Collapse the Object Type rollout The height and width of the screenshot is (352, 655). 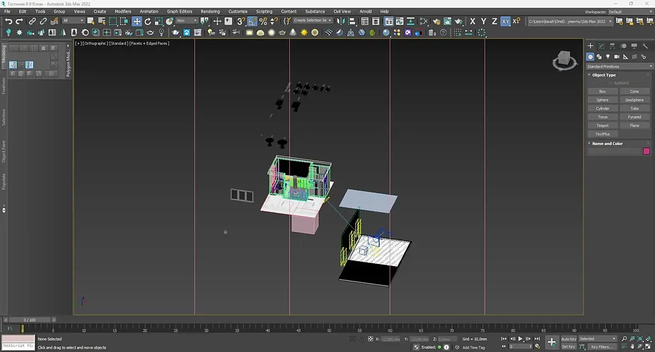pyautogui.click(x=603, y=75)
